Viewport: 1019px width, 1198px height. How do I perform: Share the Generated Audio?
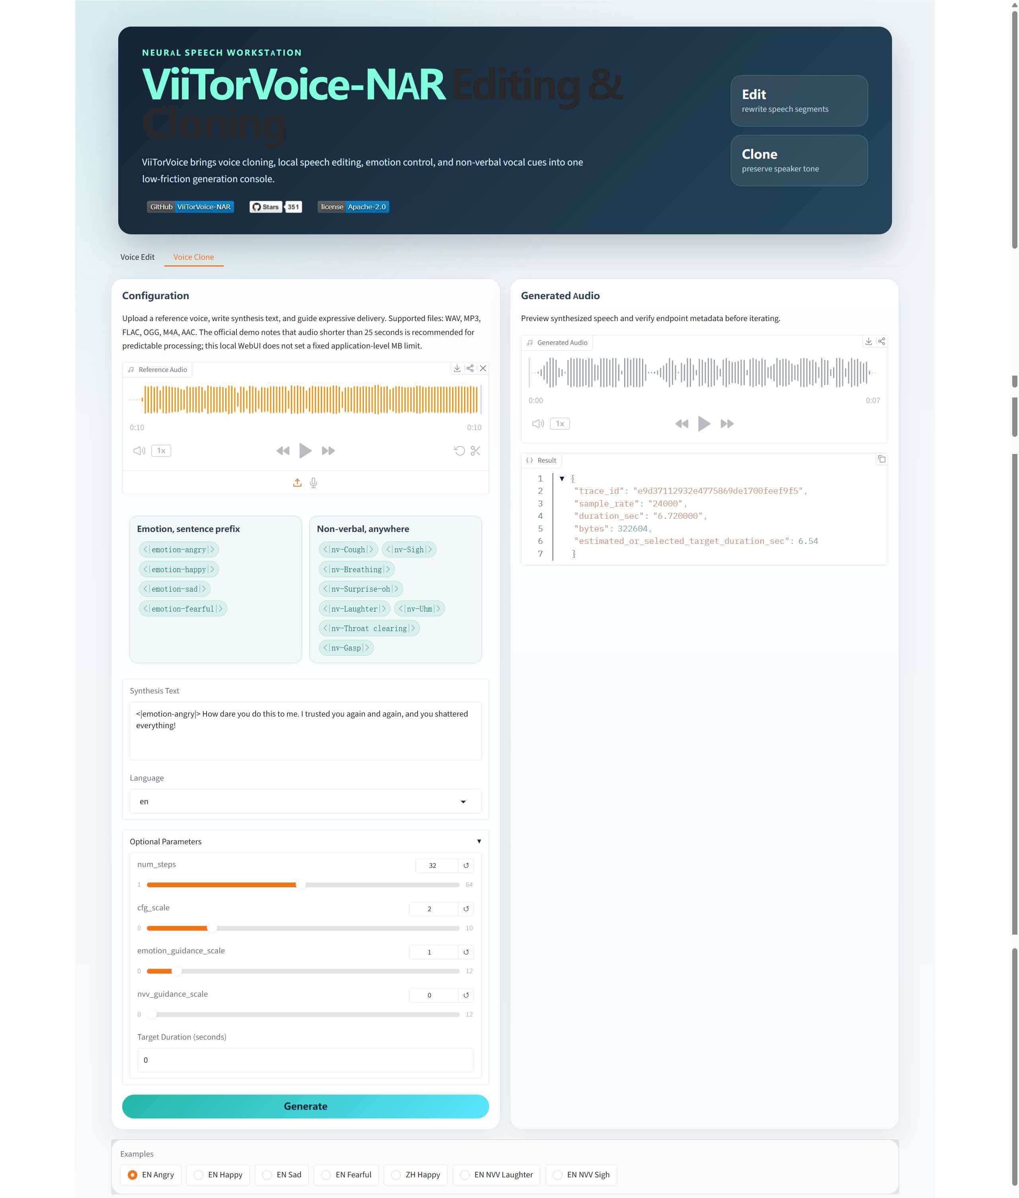(x=882, y=341)
